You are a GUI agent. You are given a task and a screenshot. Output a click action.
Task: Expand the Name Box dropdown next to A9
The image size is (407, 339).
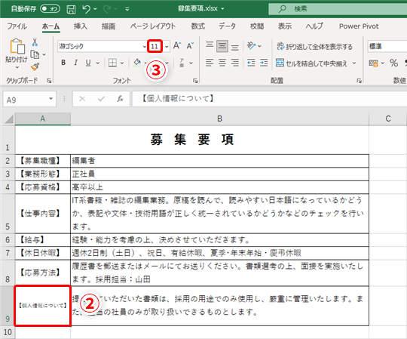51,99
